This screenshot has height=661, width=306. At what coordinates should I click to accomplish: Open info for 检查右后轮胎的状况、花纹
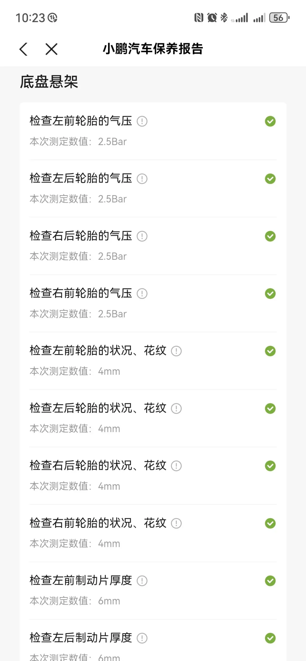[176, 466]
